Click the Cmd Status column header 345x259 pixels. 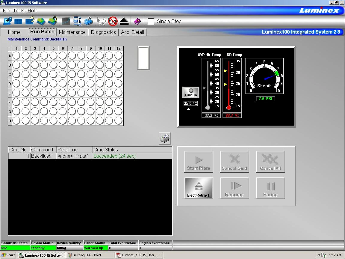coord(132,150)
